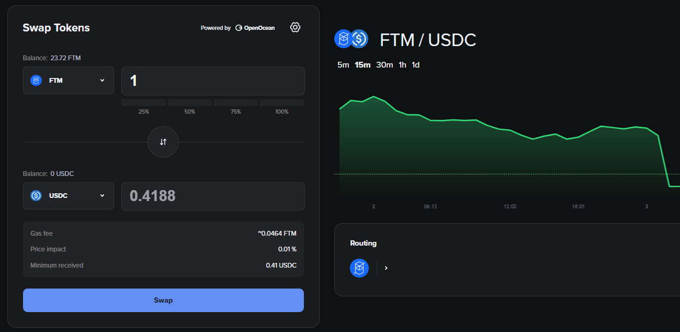Click the Minimum received label
Image resolution: width=680 pixels, height=332 pixels.
point(57,265)
